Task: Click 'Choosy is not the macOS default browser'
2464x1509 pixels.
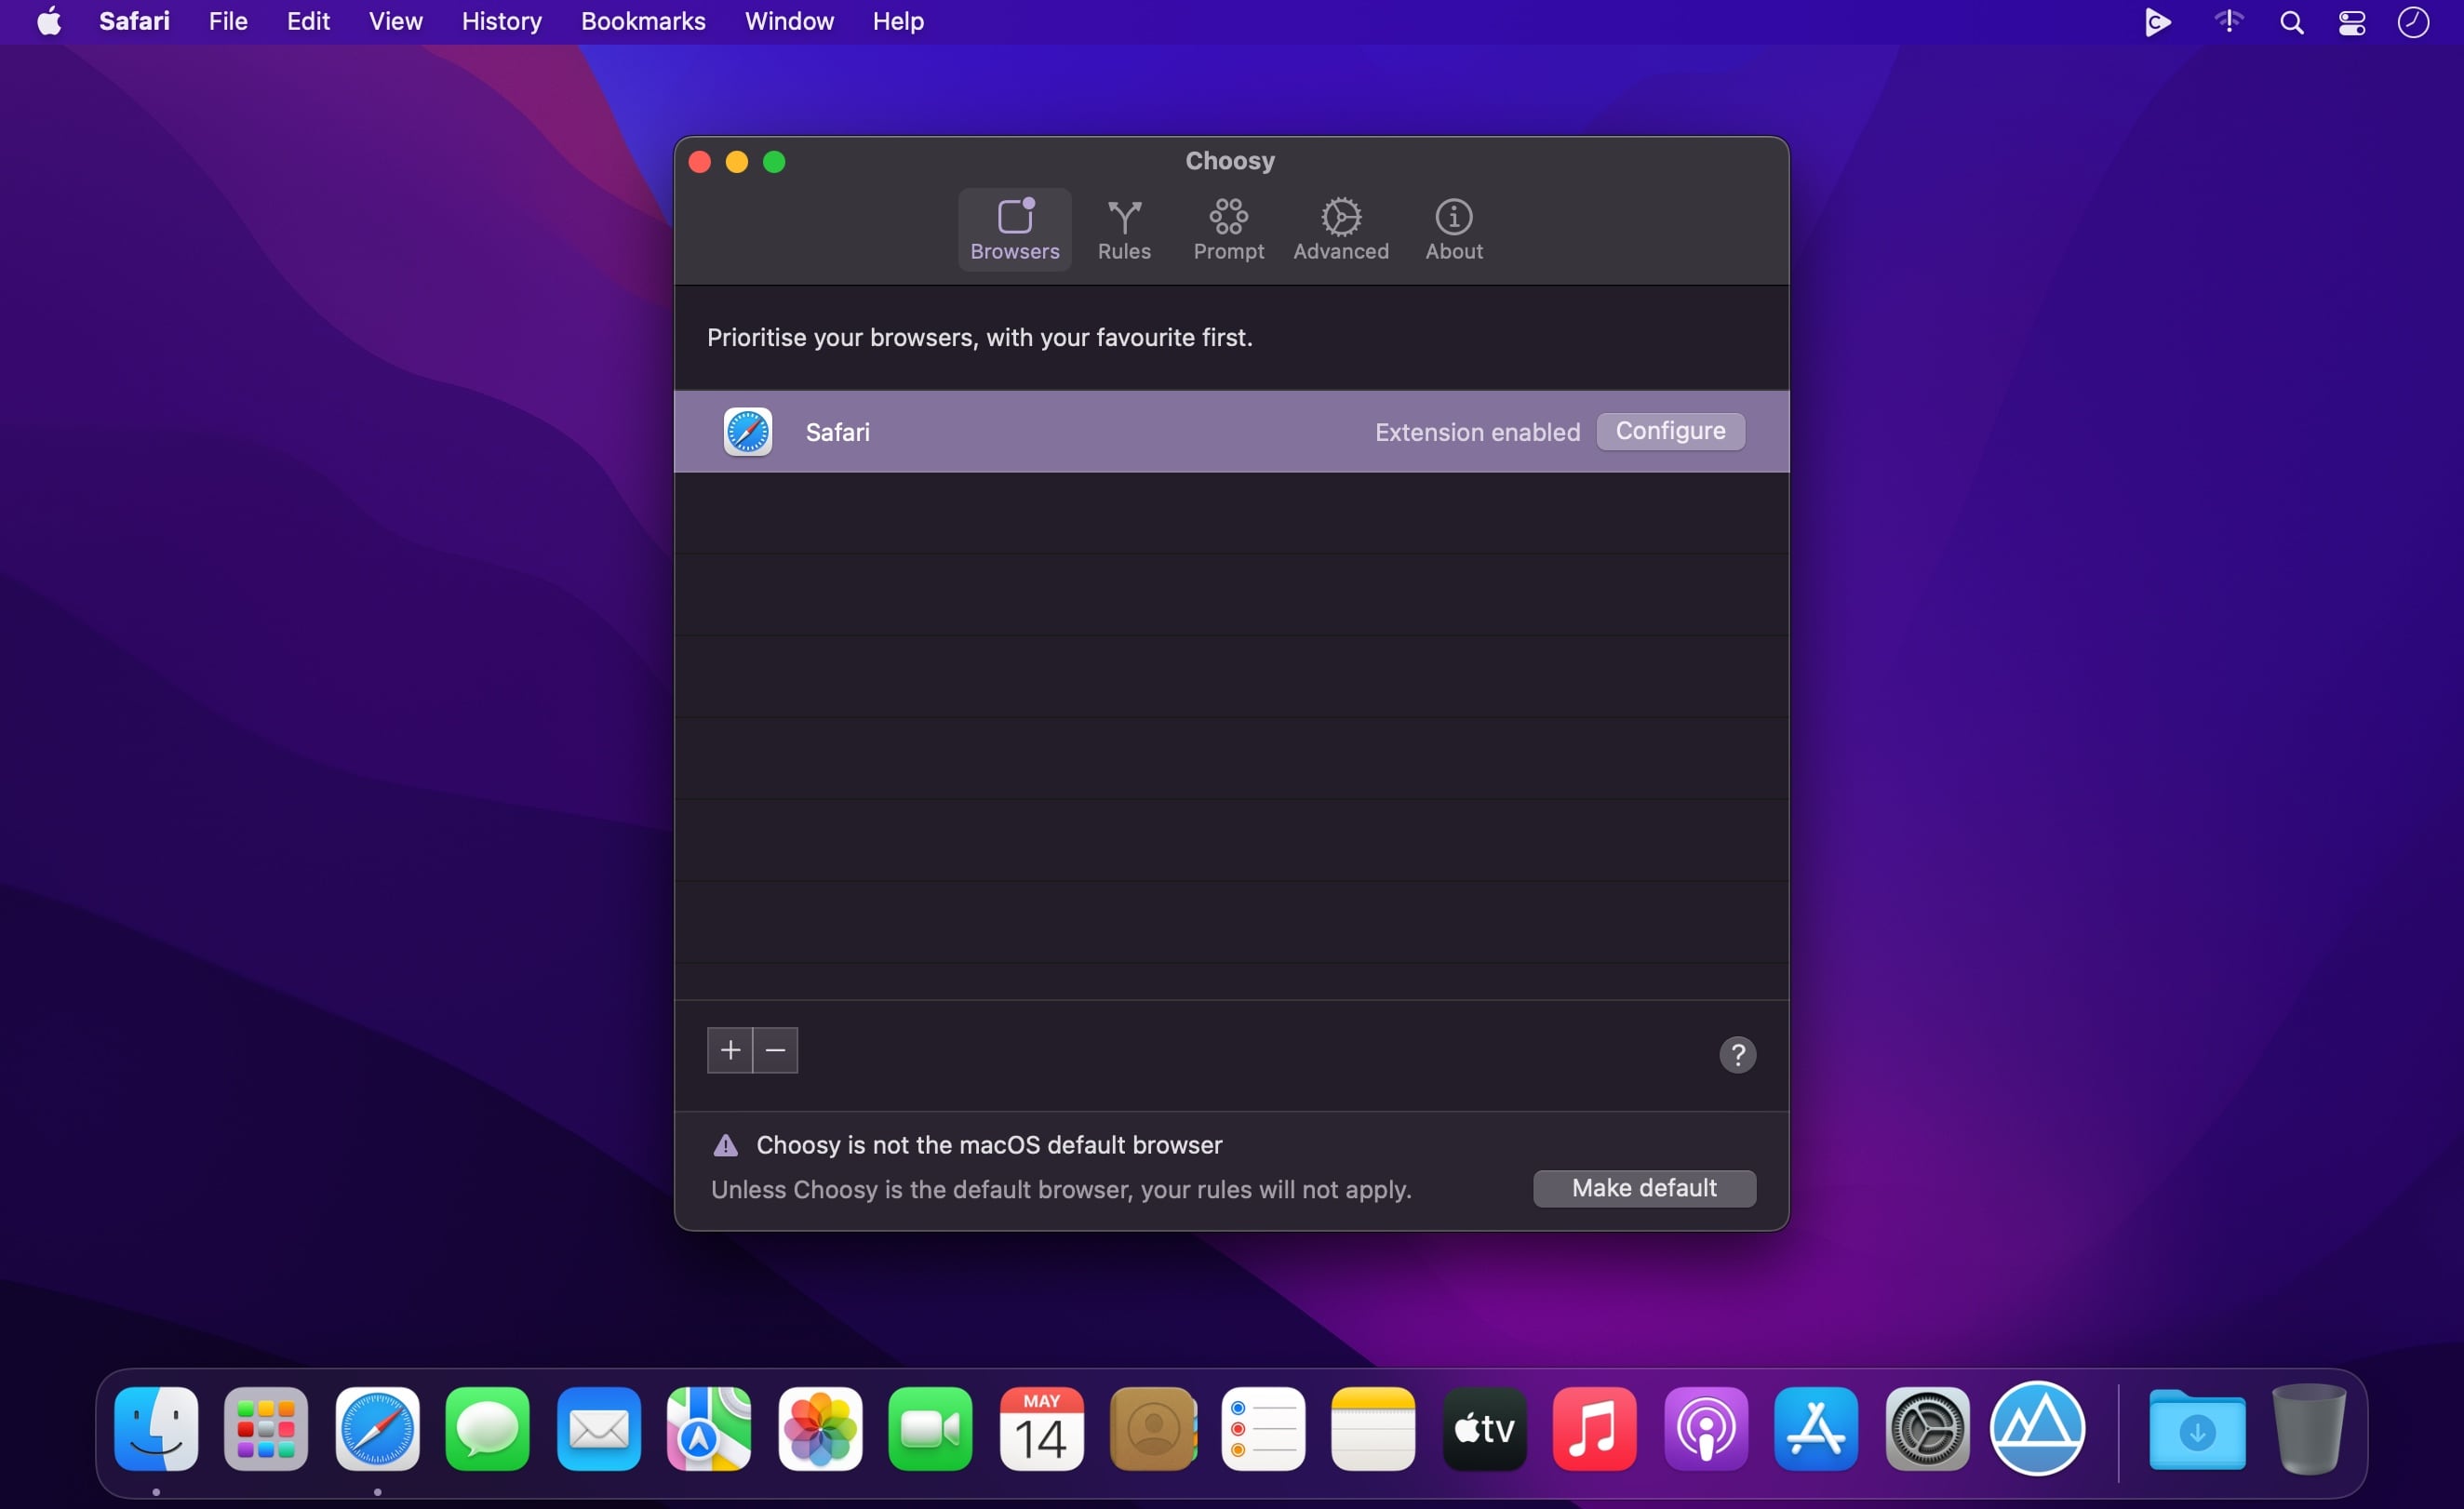Action: (989, 1145)
